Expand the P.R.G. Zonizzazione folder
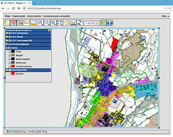Screen dimensions: 173x137 pyautogui.click(x=7, y=33)
